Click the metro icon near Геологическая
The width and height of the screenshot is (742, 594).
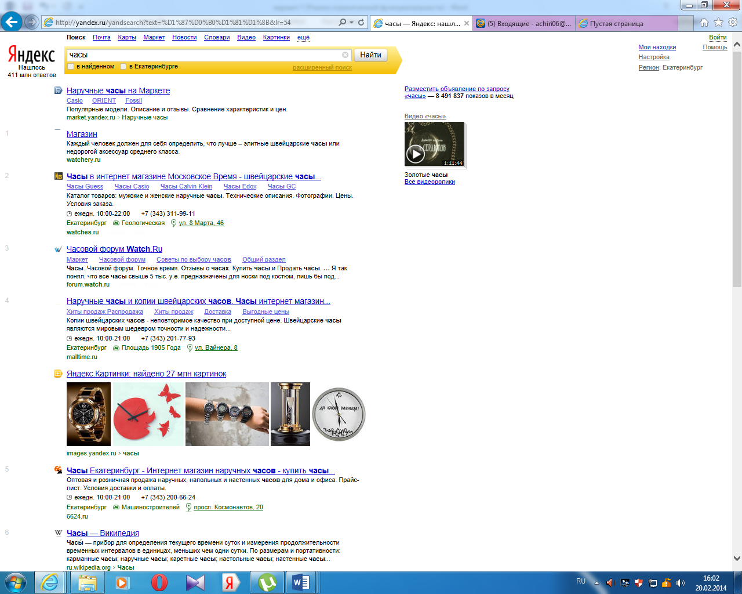[x=116, y=223]
